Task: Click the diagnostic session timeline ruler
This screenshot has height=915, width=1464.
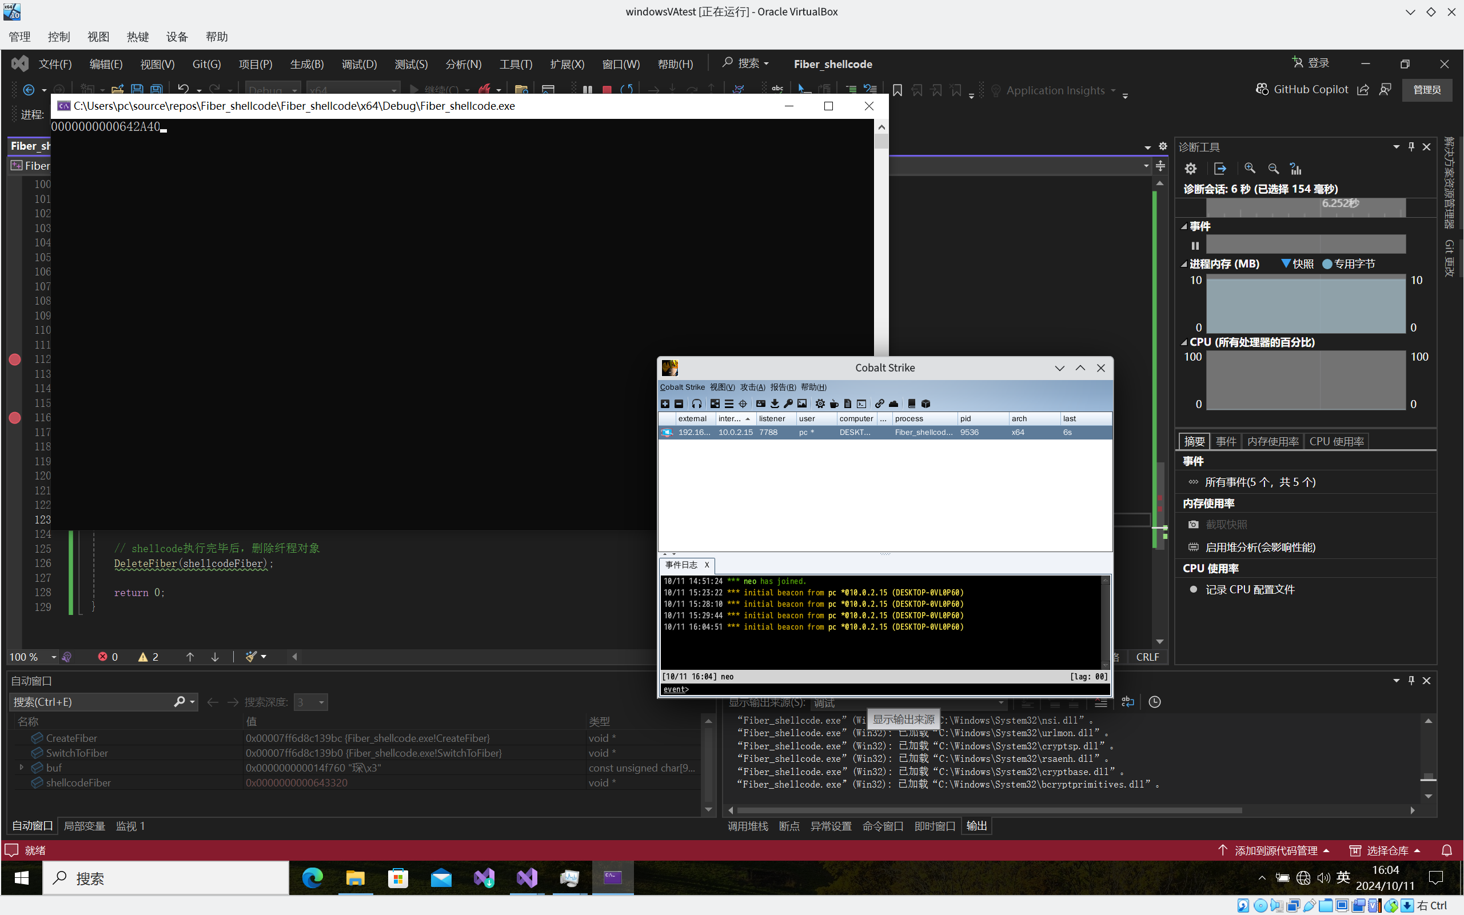Action: (x=1305, y=207)
